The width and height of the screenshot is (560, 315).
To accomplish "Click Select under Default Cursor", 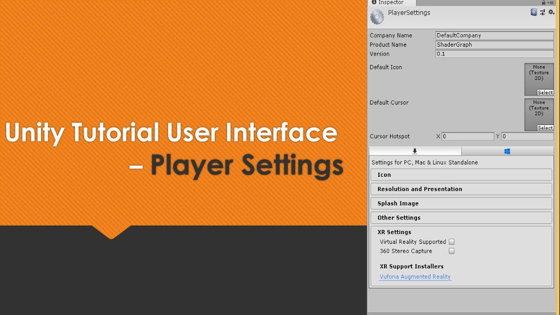I will [545, 128].
